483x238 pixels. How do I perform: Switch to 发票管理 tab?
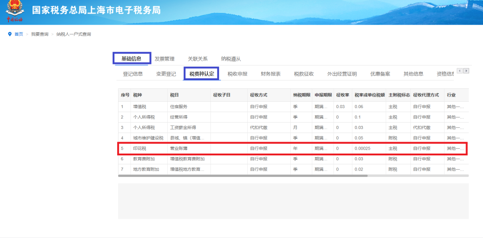(165, 59)
